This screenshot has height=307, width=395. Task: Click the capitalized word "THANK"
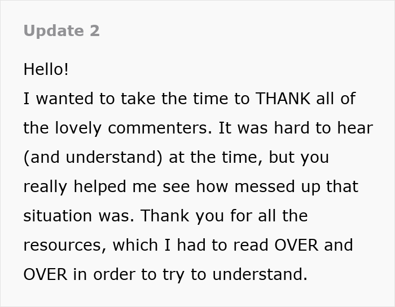(283, 99)
